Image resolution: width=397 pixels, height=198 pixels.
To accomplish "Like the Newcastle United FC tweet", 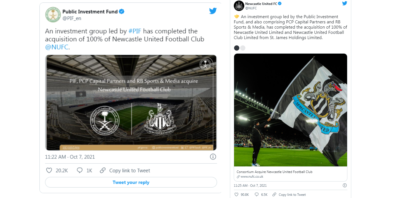I will (x=236, y=194).
